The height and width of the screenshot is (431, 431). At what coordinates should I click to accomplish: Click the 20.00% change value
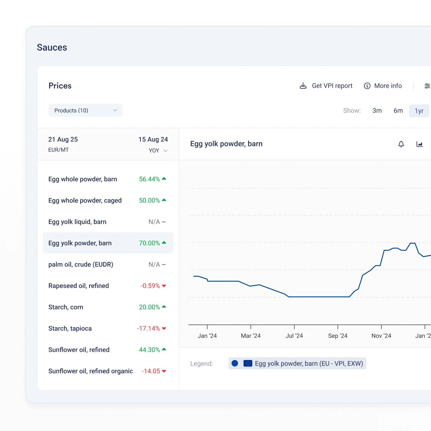[x=149, y=307]
